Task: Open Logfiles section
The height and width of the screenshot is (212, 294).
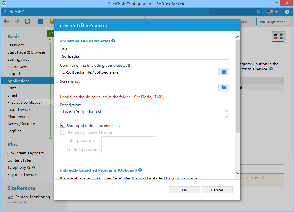Action: (x=14, y=131)
